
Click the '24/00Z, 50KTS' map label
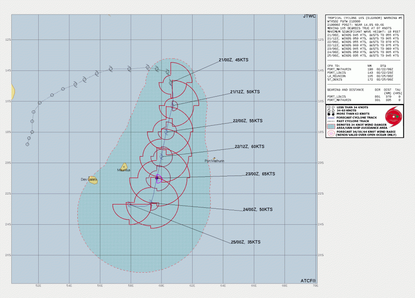258,209
